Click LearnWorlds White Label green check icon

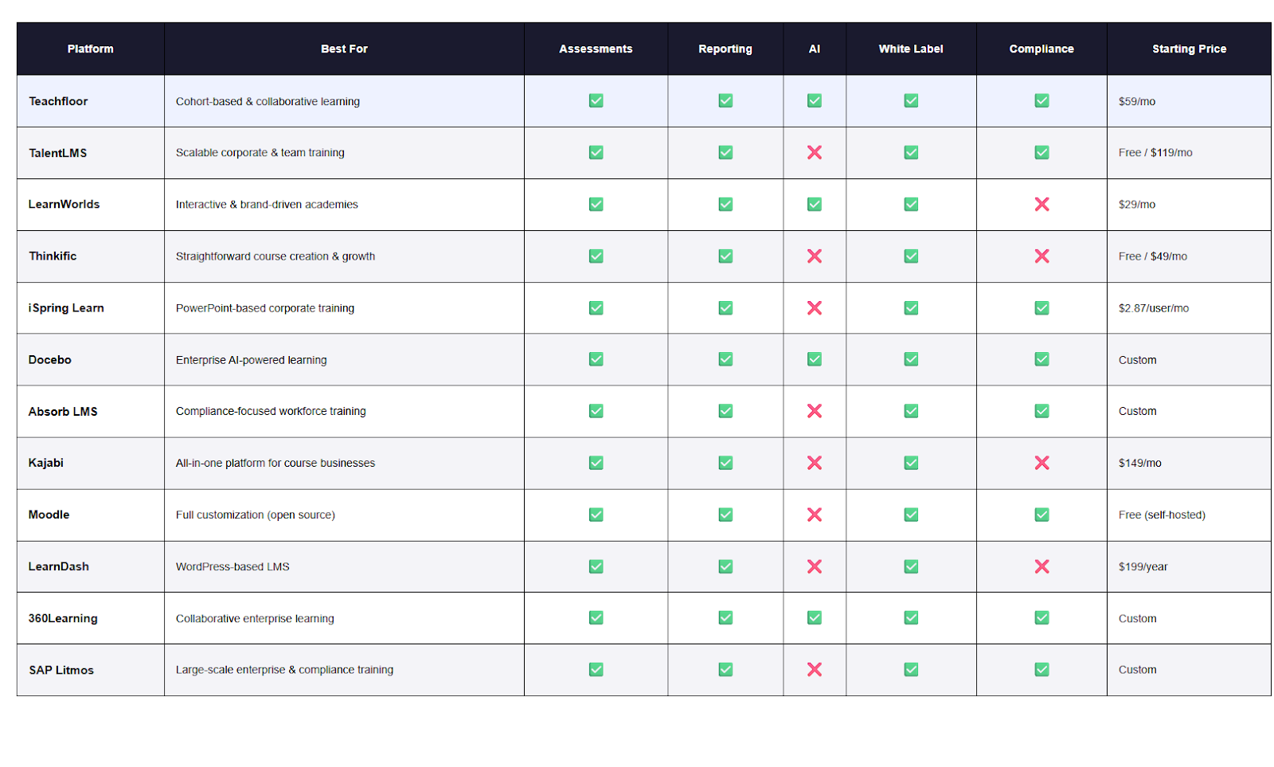[911, 204]
